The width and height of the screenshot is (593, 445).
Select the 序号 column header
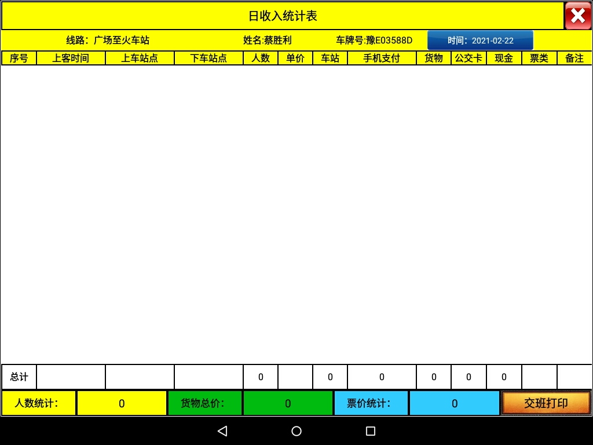pos(19,58)
